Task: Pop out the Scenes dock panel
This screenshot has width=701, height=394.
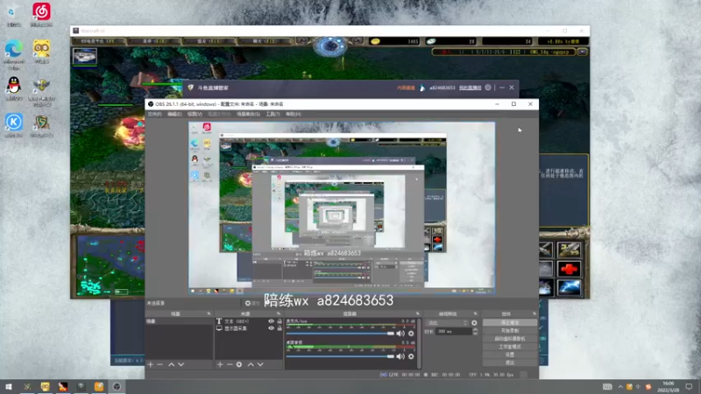Action: 209,313
